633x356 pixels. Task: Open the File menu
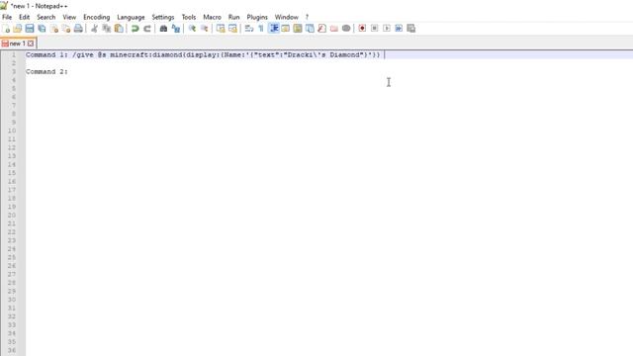click(7, 17)
